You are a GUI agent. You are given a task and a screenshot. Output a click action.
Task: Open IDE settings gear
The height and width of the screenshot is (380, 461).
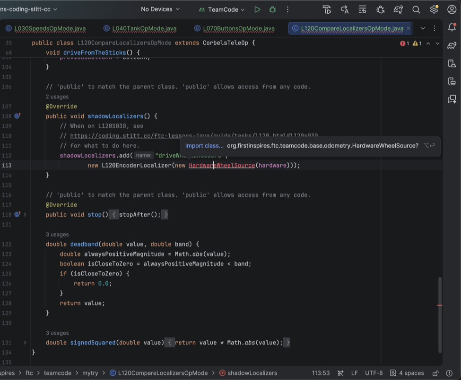pyautogui.click(x=434, y=9)
